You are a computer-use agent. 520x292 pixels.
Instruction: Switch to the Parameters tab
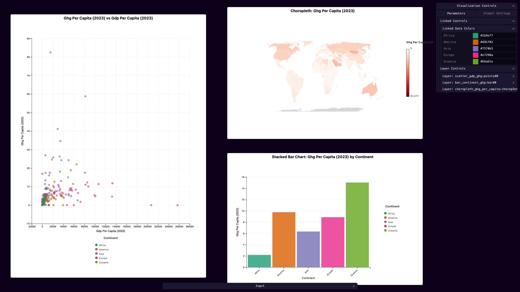tap(456, 13)
